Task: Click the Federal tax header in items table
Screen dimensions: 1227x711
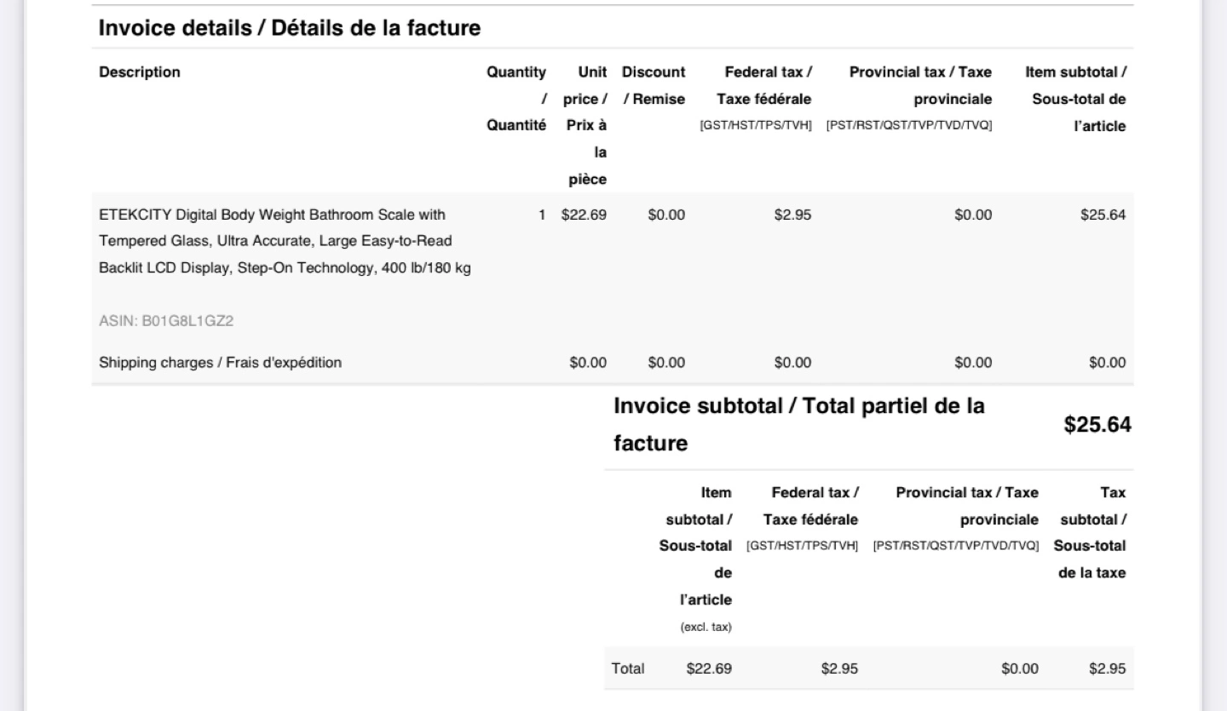Action: click(x=756, y=99)
